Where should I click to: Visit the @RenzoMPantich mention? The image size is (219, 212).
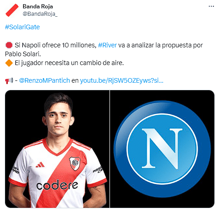click(x=45, y=80)
